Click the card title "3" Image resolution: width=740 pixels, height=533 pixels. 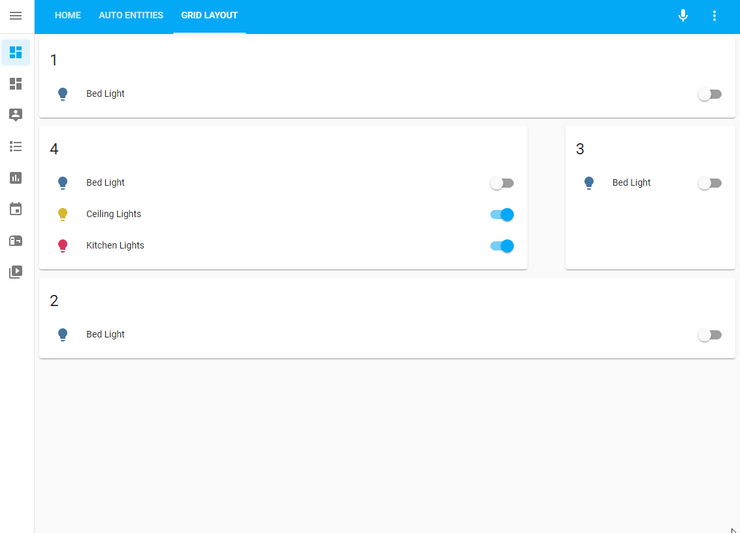click(x=580, y=148)
